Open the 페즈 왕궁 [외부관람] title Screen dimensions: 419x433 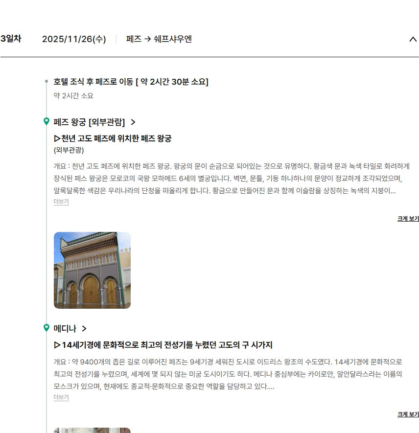89,122
